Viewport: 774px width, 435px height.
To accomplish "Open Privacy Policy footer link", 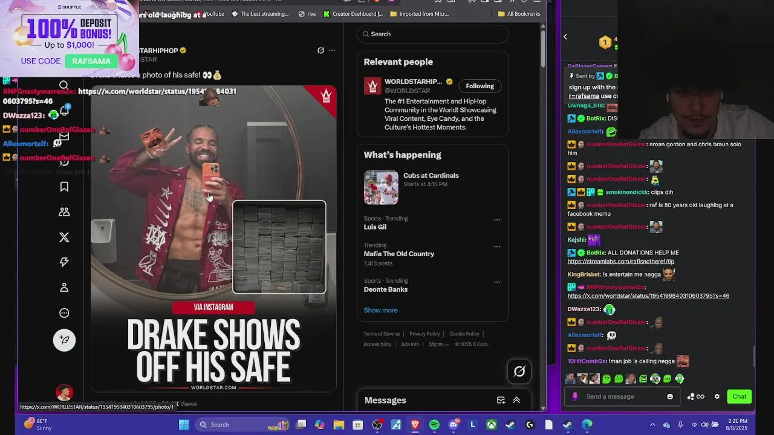I will 424,333.
